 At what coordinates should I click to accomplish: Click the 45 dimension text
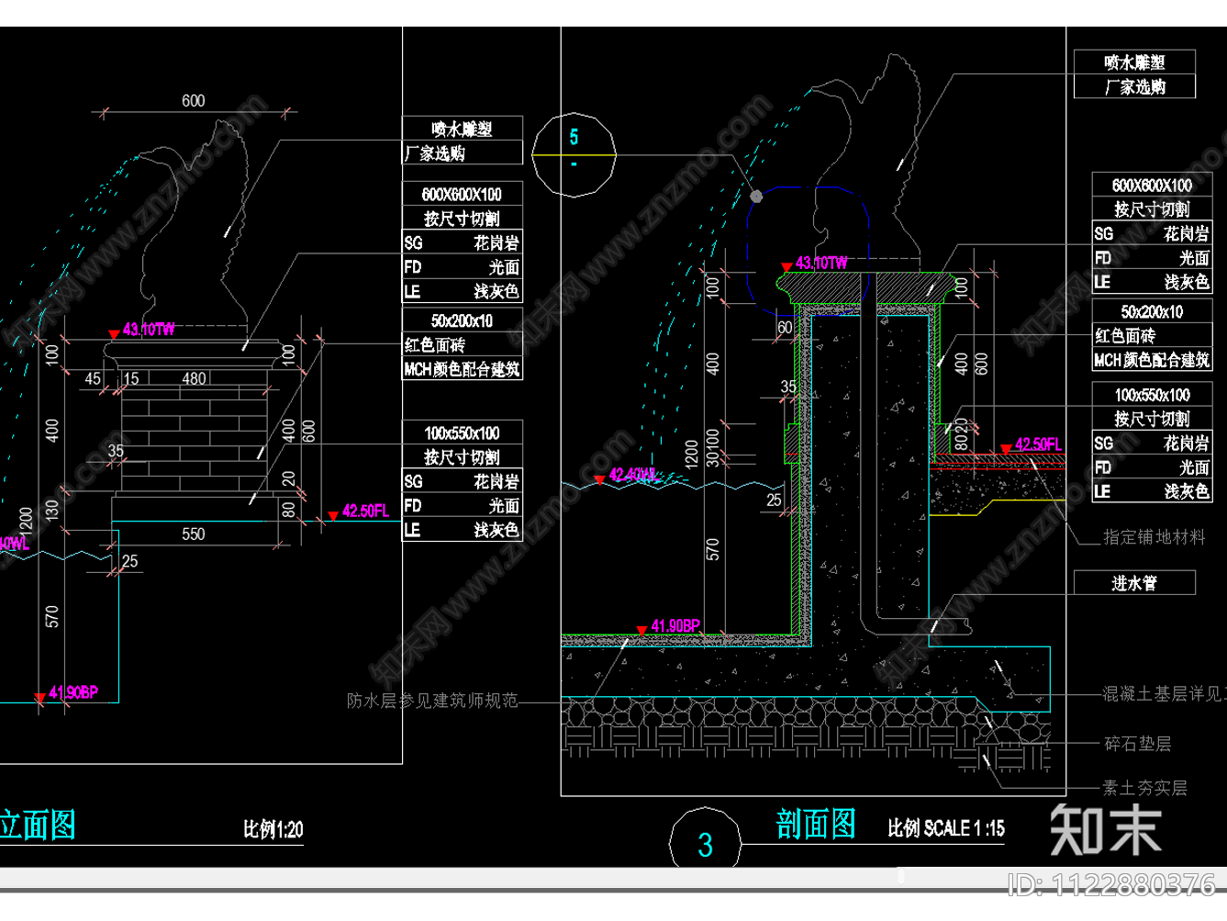coord(93,378)
